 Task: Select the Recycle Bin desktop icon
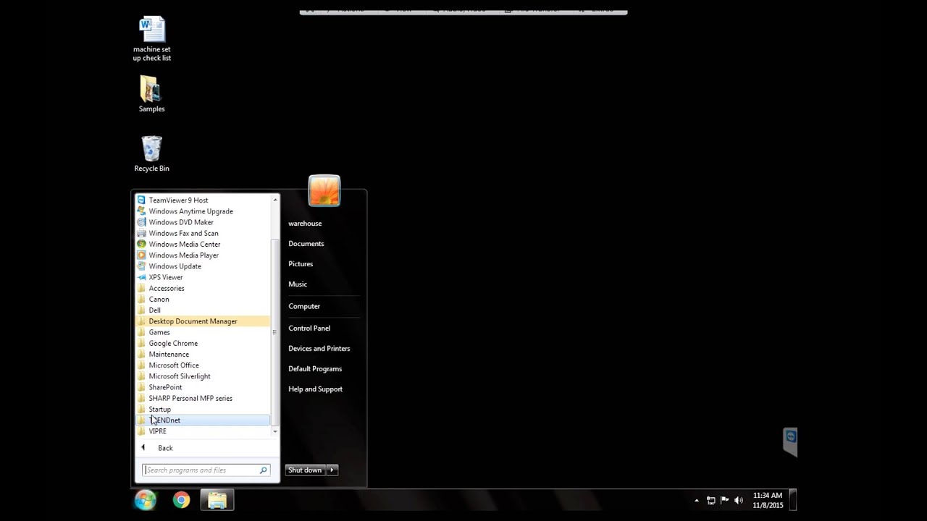tap(152, 153)
